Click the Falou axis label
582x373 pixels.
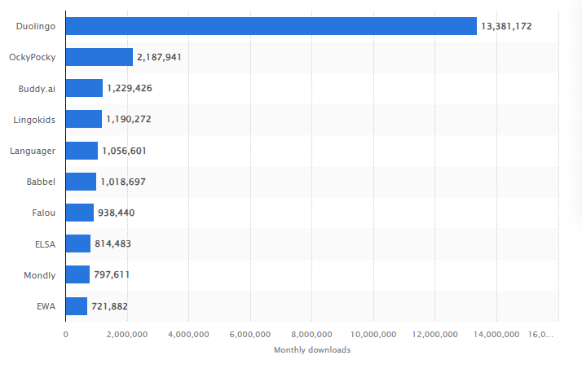43,213
